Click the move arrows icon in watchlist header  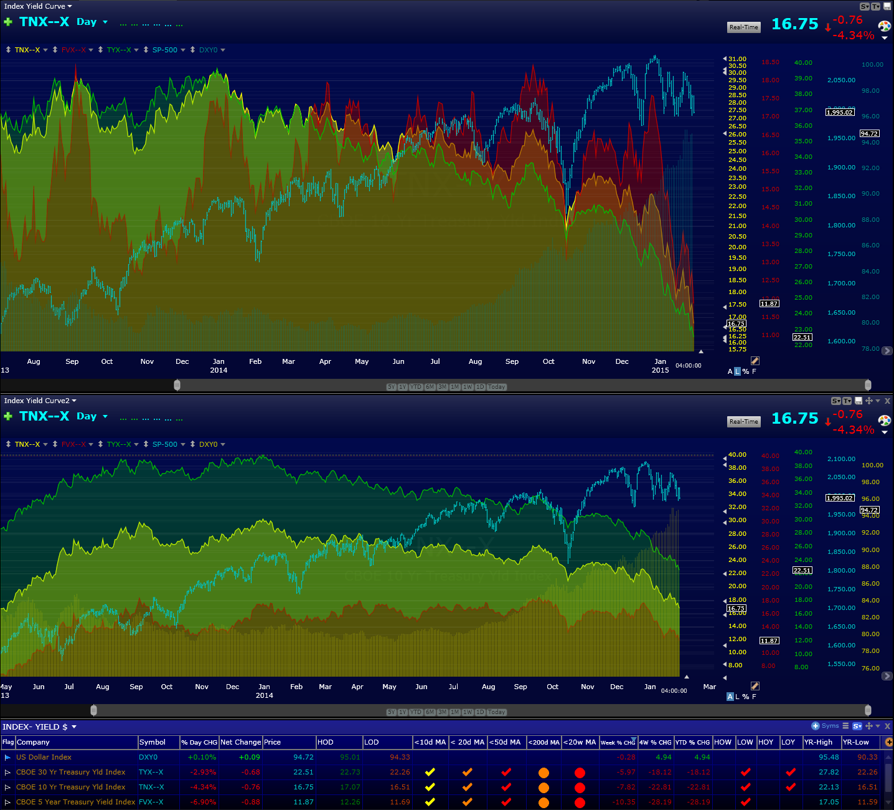tap(868, 726)
